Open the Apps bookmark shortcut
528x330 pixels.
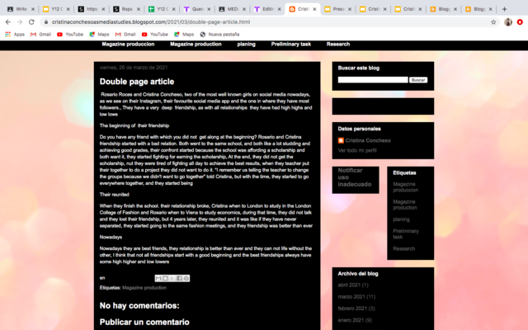(x=15, y=35)
